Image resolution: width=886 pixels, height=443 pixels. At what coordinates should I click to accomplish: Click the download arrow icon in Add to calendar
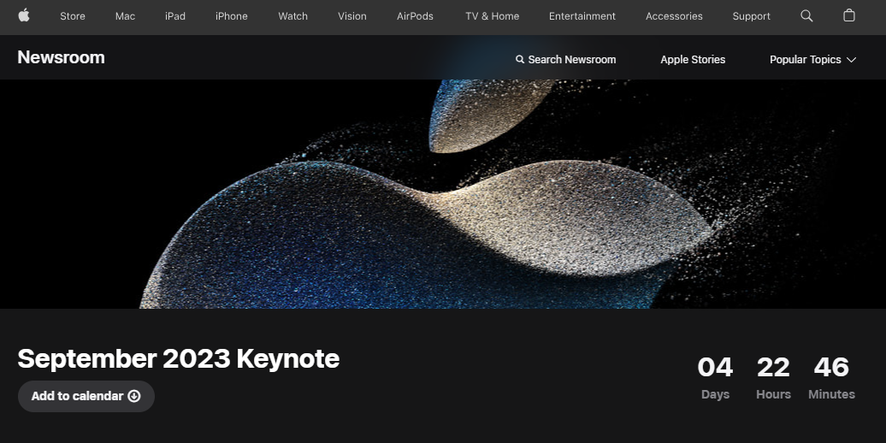pos(134,396)
